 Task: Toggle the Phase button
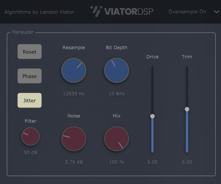coord(30,76)
